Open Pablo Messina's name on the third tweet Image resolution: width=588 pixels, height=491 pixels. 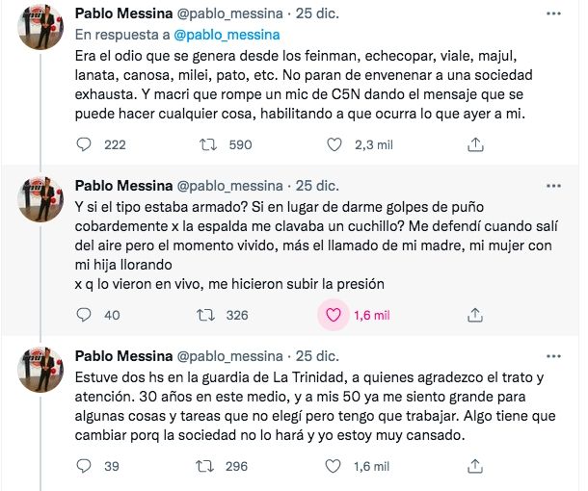(120, 356)
